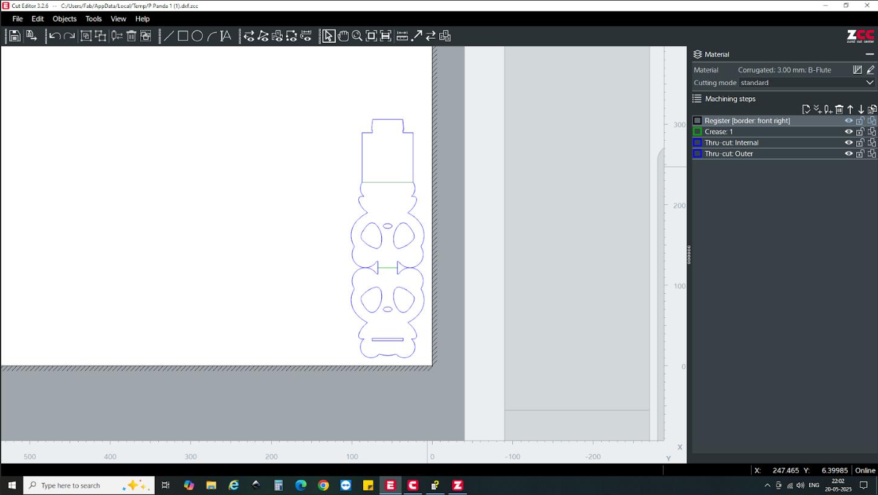Redo the last undone action

[x=69, y=36]
